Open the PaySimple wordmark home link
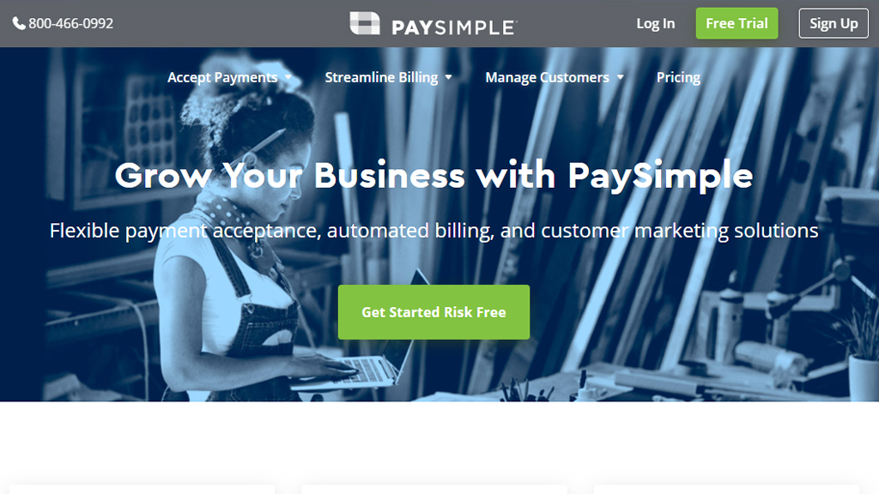879x494 pixels. pos(453,27)
